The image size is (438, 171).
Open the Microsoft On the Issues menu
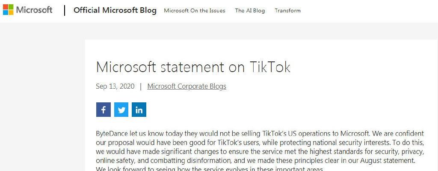click(195, 11)
